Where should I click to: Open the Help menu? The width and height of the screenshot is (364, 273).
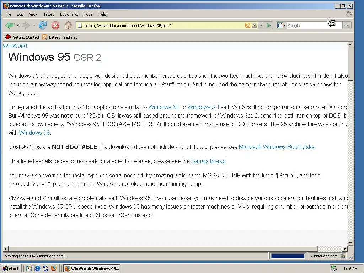pyautogui.click(x=102, y=14)
